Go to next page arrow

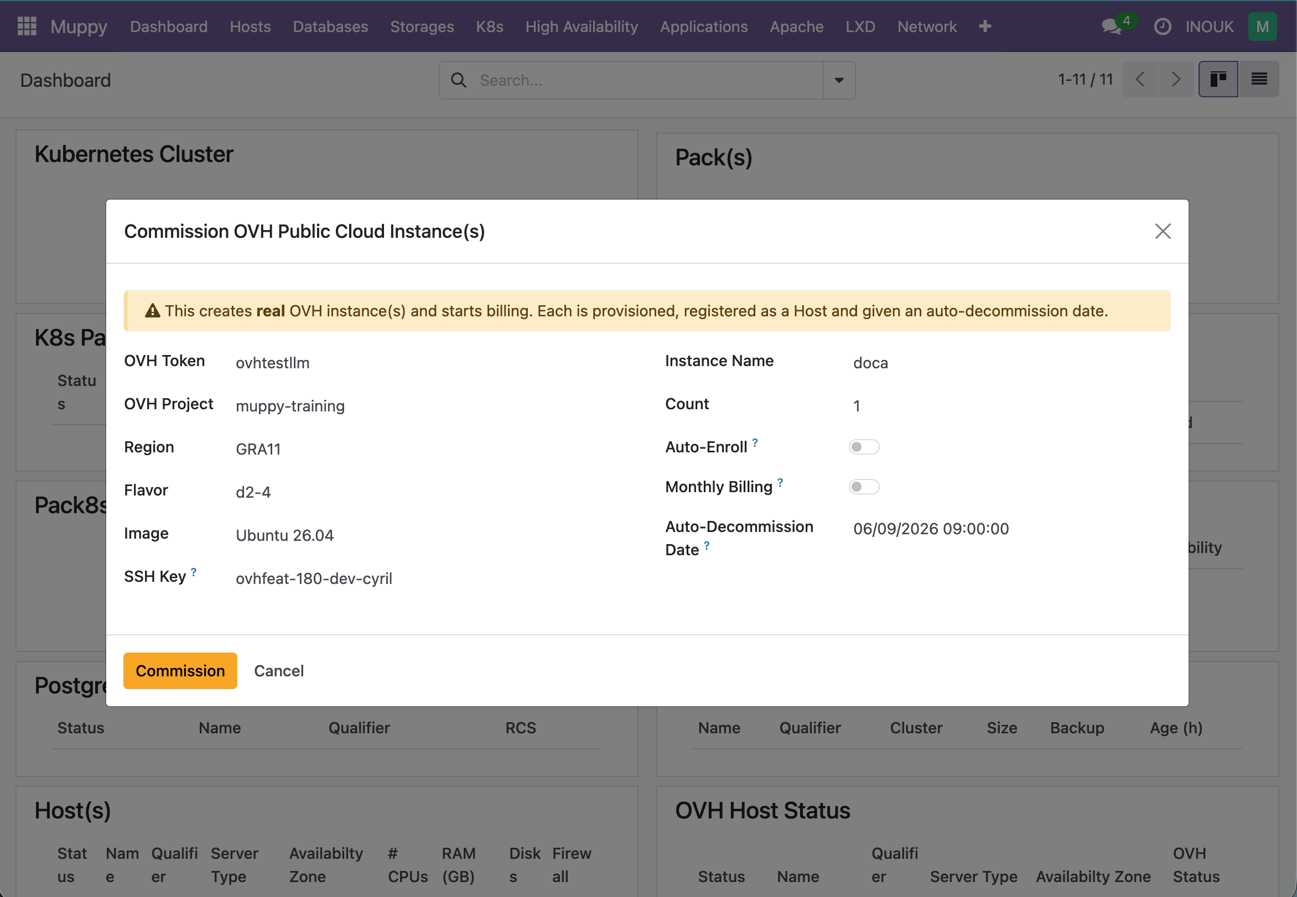click(x=1176, y=79)
